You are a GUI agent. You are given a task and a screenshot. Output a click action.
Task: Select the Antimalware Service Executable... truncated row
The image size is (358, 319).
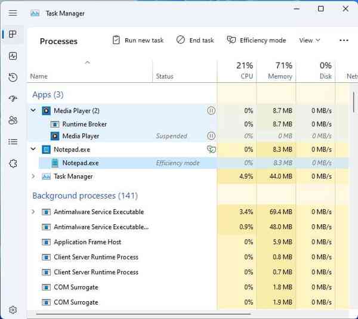(189, 227)
